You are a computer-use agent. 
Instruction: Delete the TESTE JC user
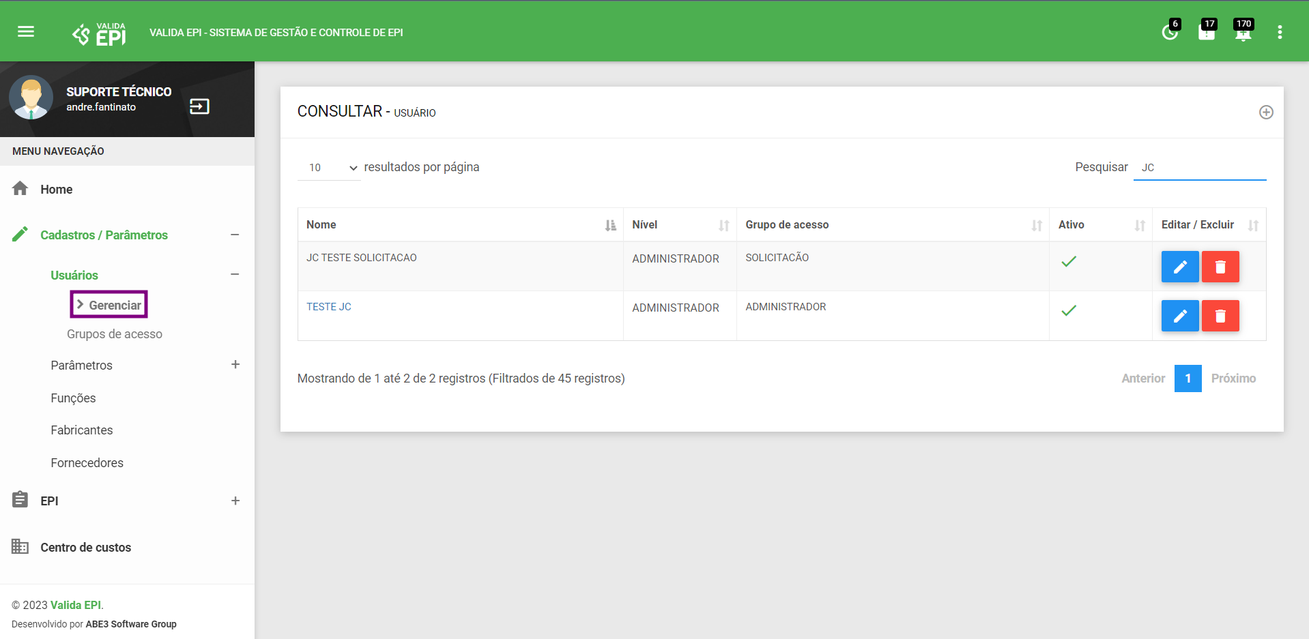(1220, 316)
